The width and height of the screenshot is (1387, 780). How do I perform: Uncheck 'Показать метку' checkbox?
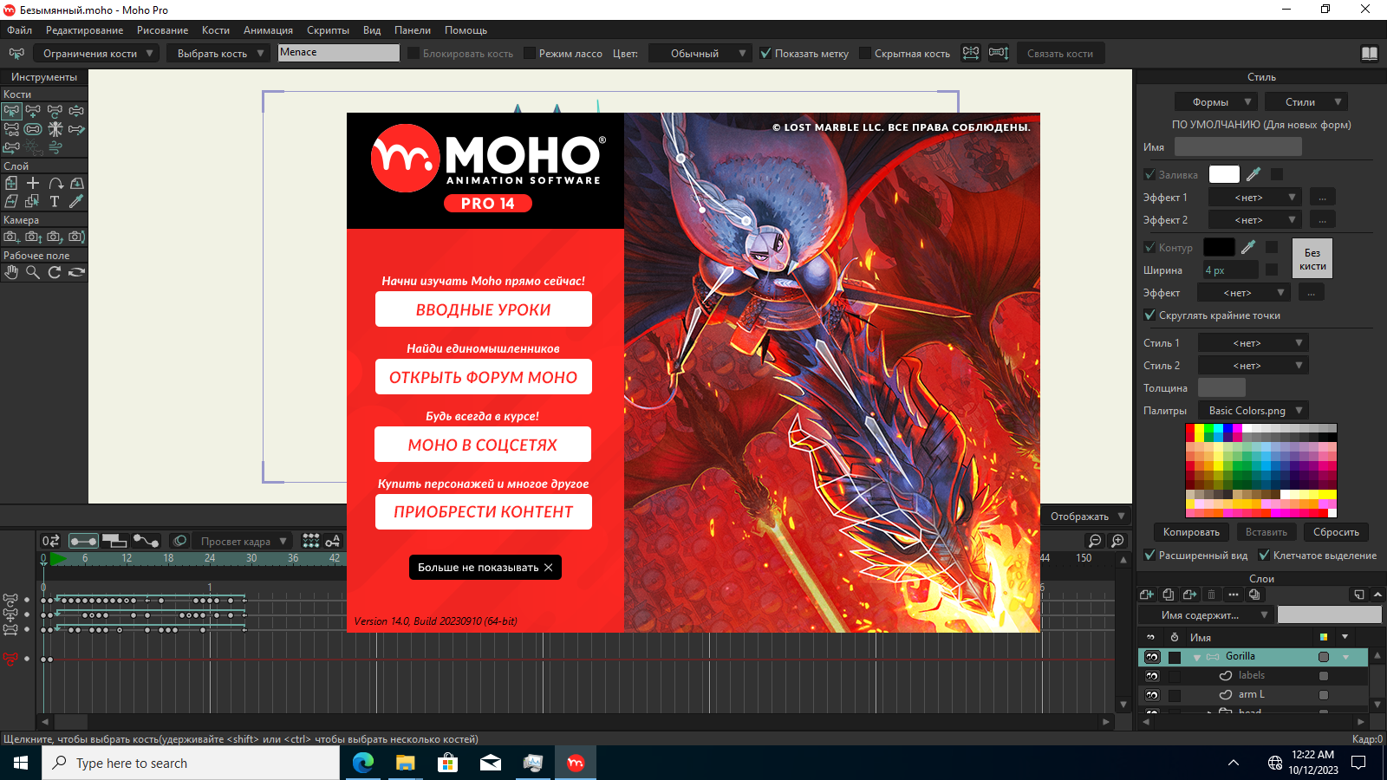pos(765,53)
